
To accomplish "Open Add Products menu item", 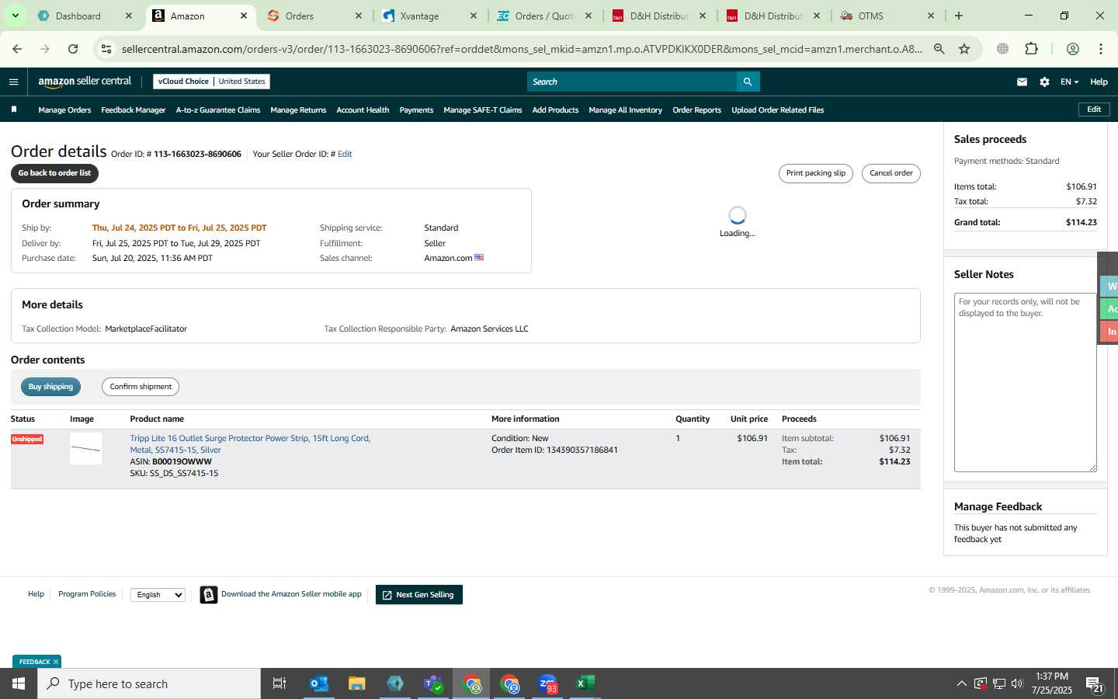I will [555, 110].
